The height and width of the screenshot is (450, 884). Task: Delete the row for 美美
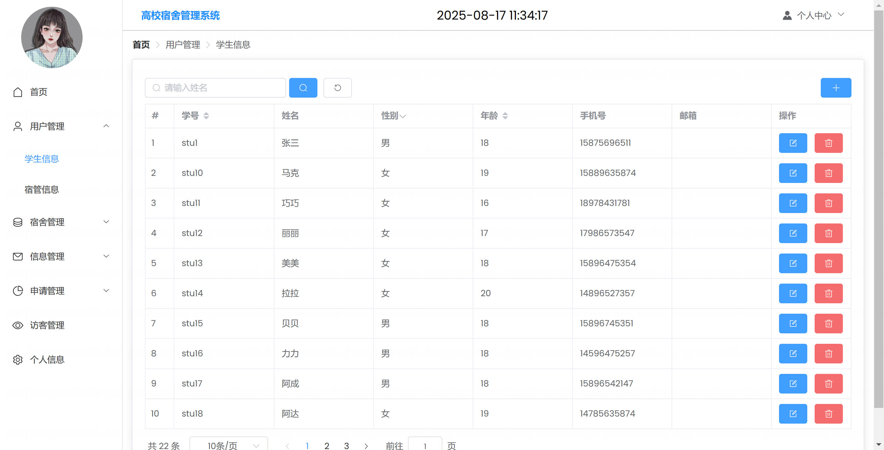point(828,263)
